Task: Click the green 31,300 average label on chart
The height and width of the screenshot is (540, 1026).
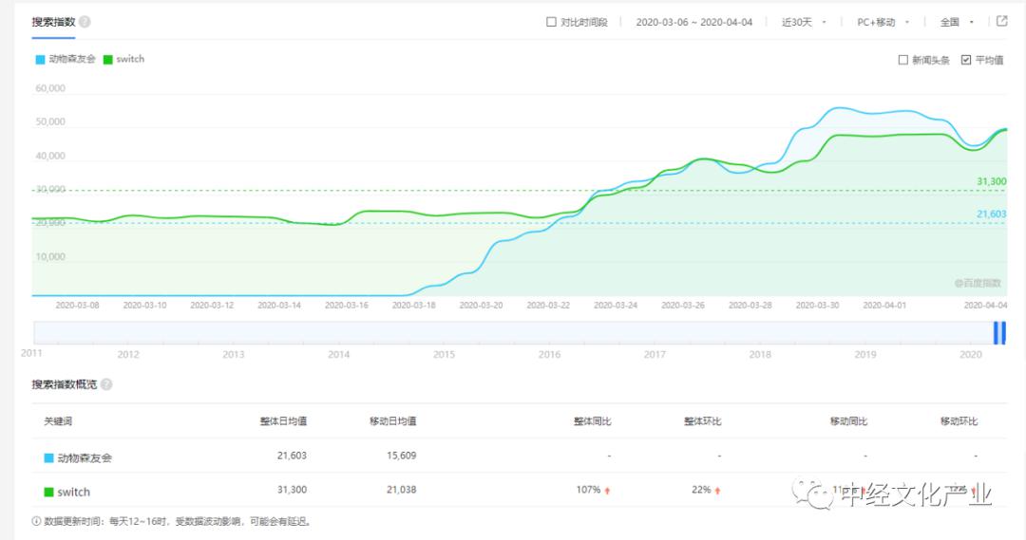Action: point(992,182)
